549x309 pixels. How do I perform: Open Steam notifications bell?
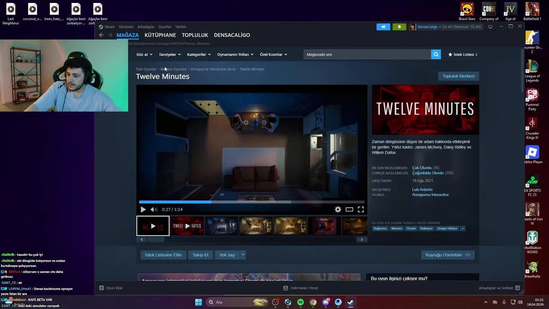(x=399, y=27)
